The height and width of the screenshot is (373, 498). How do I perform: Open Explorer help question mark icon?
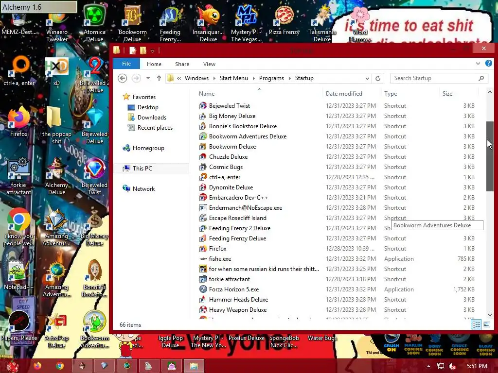click(x=488, y=64)
